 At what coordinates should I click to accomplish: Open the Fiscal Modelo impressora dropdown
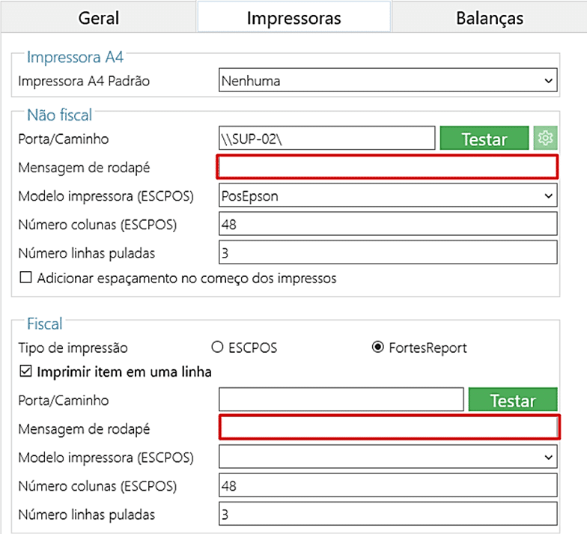[x=388, y=456]
